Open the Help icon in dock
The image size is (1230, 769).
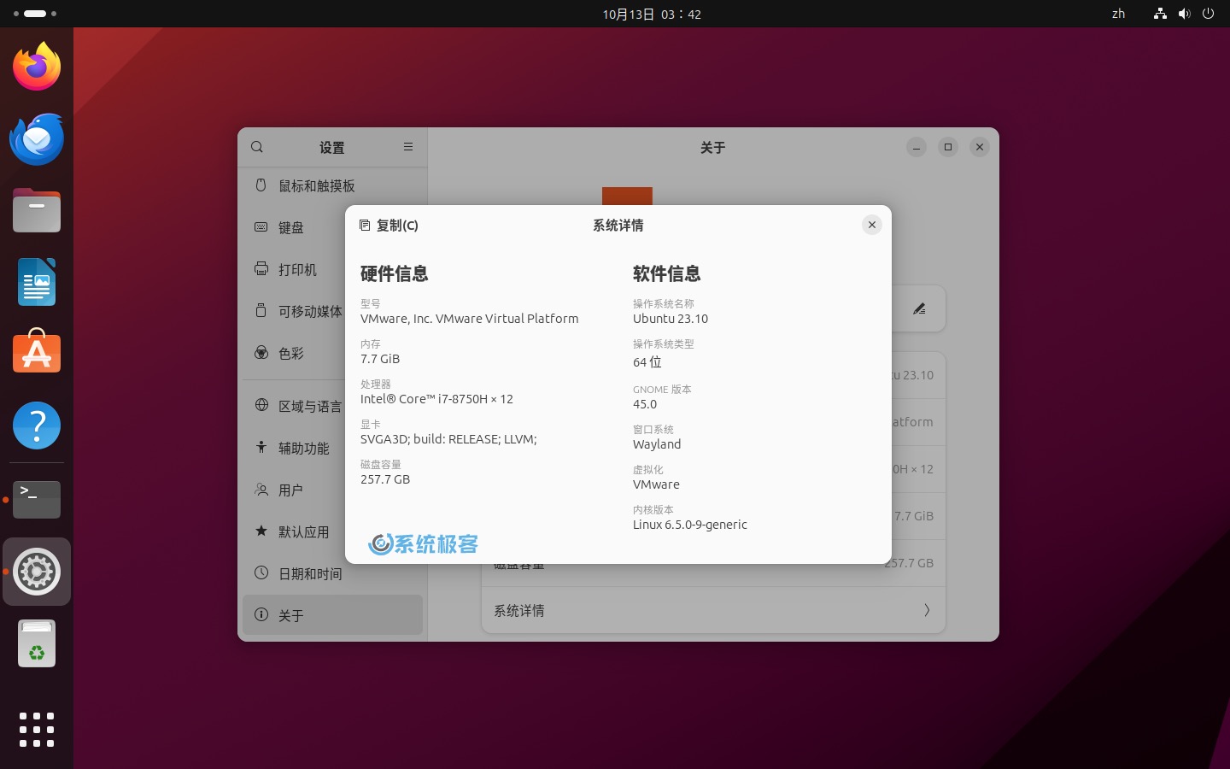(37, 426)
